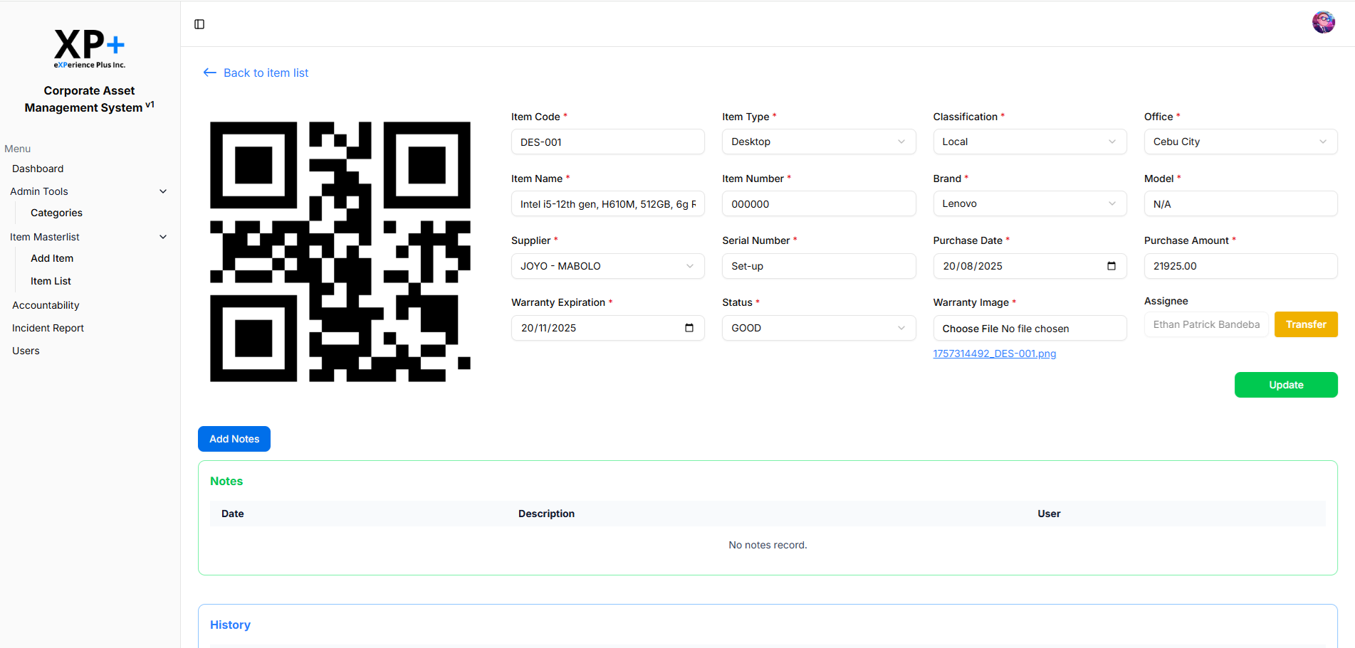
Task: Open the user profile avatar
Action: (x=1323, y=23)
